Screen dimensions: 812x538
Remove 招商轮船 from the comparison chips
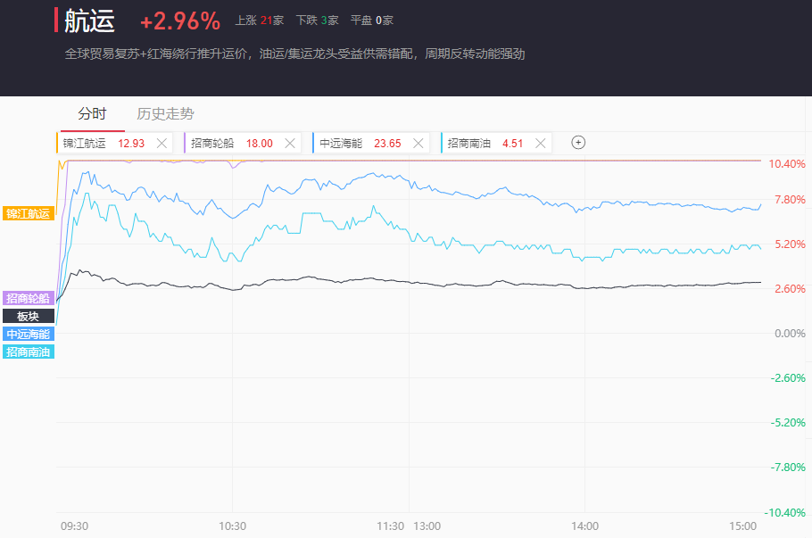tap(289, 143)
